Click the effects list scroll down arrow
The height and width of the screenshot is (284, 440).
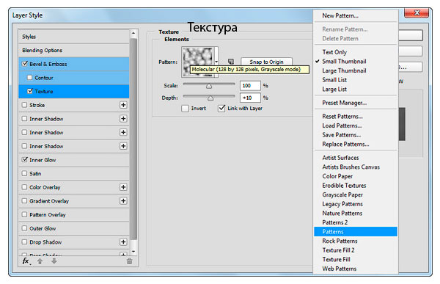pos(133,251)
